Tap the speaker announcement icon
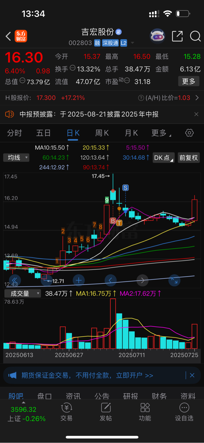 coord(10,114)
